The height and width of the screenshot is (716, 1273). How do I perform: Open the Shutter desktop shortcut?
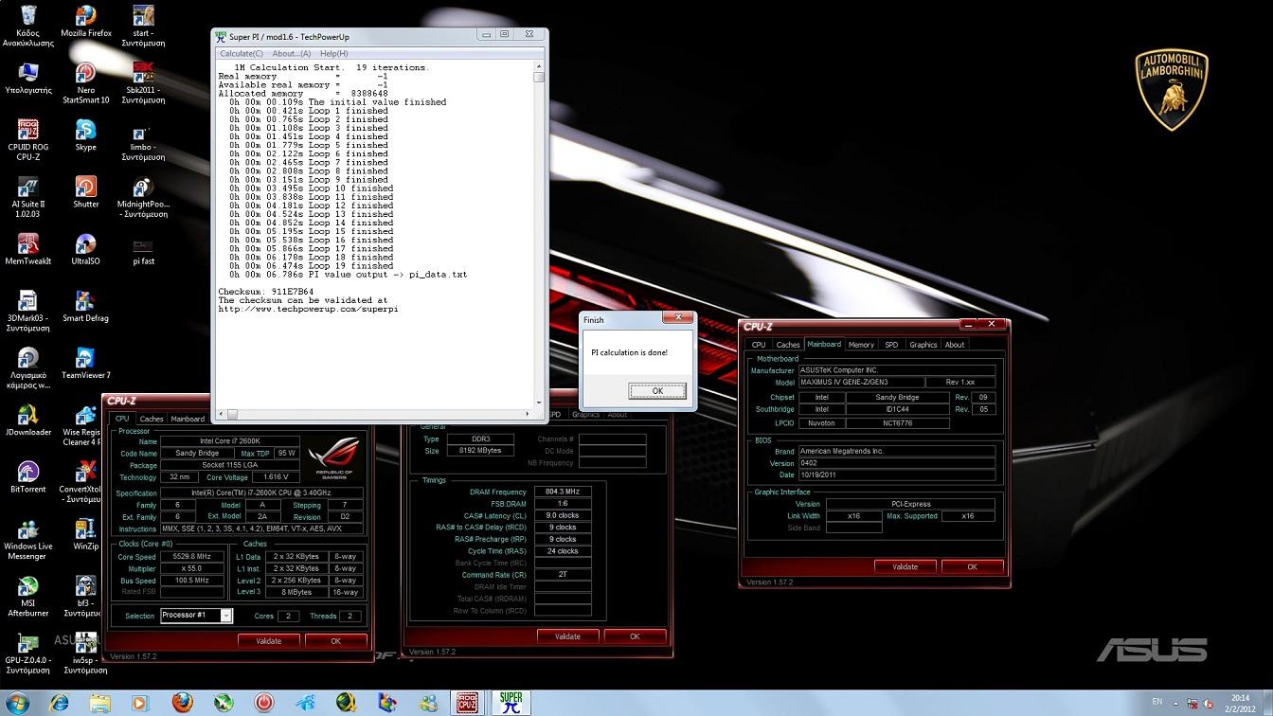(86, 191)
